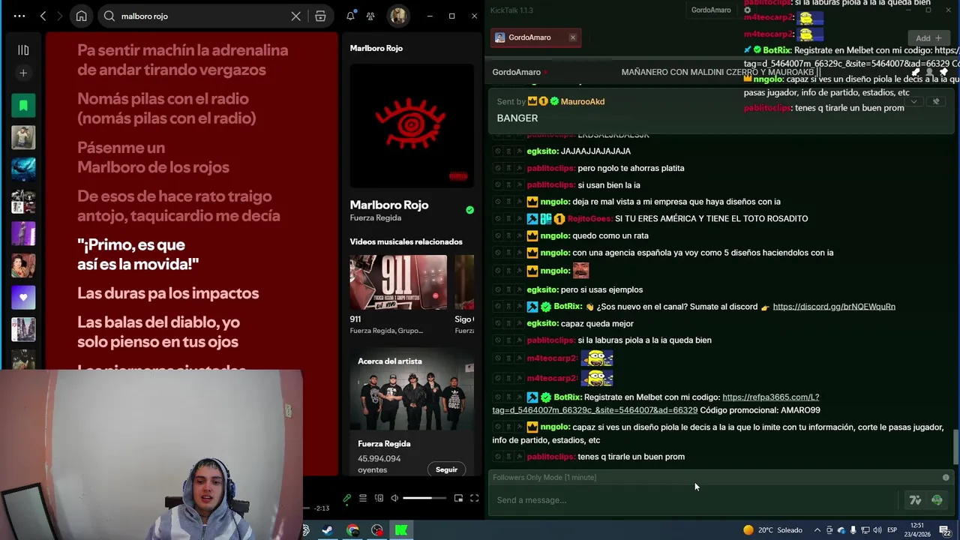Screen dimensions: 960x540
Task: Create a new playlist with plus button
Action: tap(23, 73)
